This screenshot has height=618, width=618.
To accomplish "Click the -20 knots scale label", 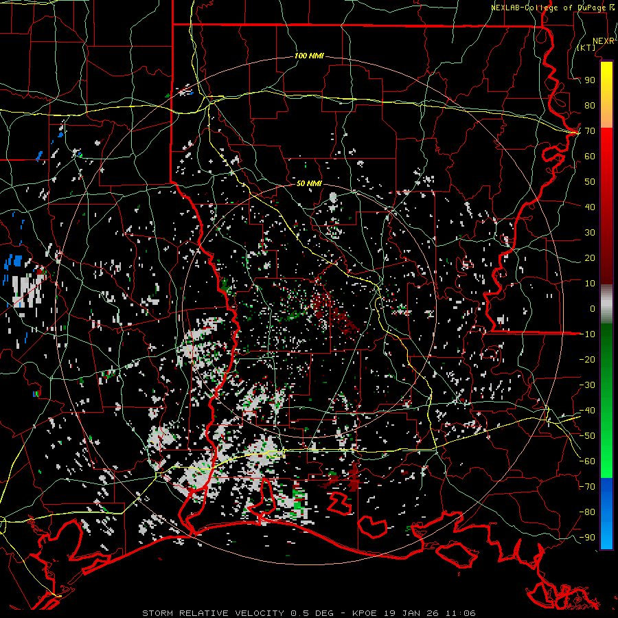I will pos(587,359).
